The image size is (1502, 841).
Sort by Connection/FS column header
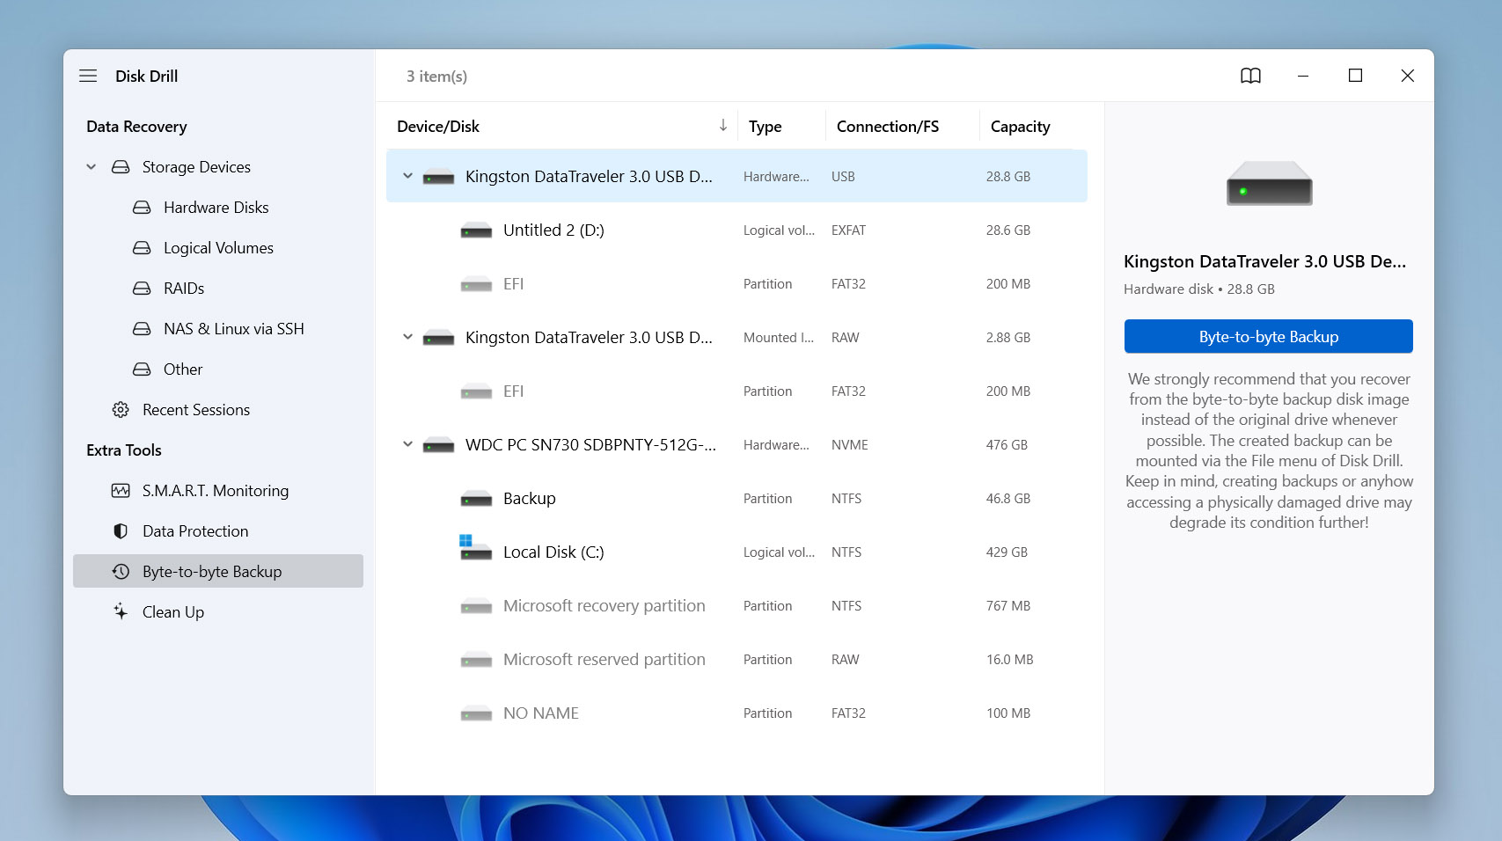click(888, 127)
